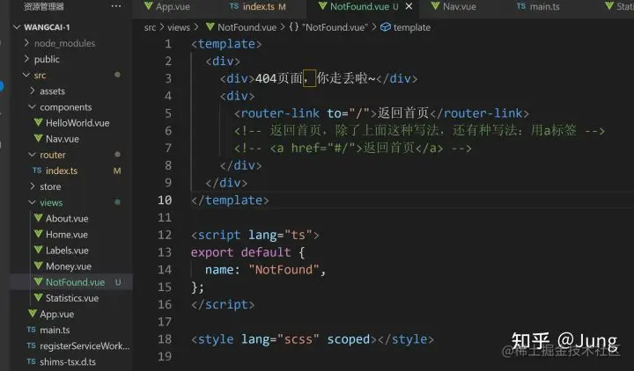
Task: Open HelloWorld.vue in the explorer
Action: [x=77, y=123]
